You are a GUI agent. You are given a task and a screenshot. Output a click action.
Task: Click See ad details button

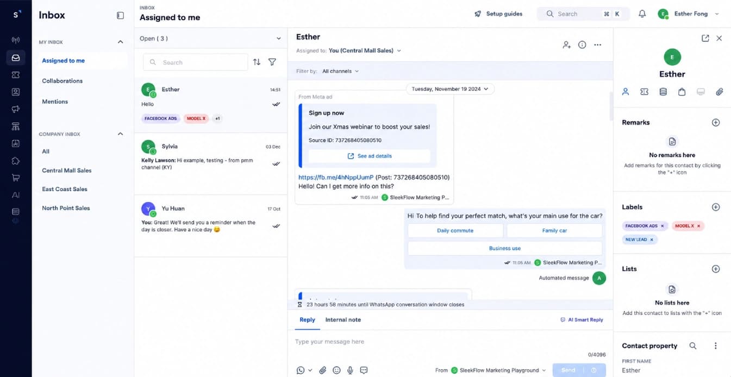(370, 156)
